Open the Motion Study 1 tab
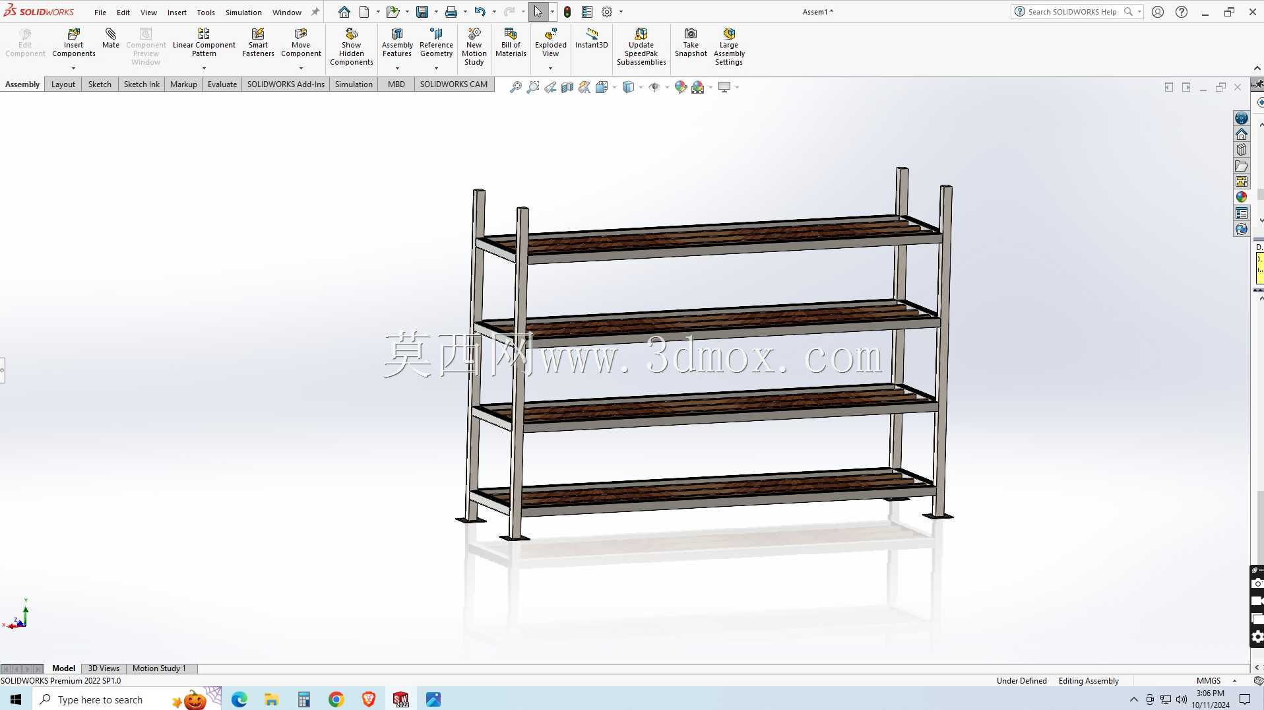This screenshot has height=710, width=1264. (159, 668)
